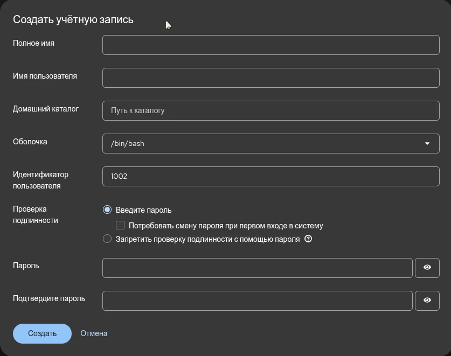Focus the Пароль entry box
The image size is (451, 356).
point(257,268)
